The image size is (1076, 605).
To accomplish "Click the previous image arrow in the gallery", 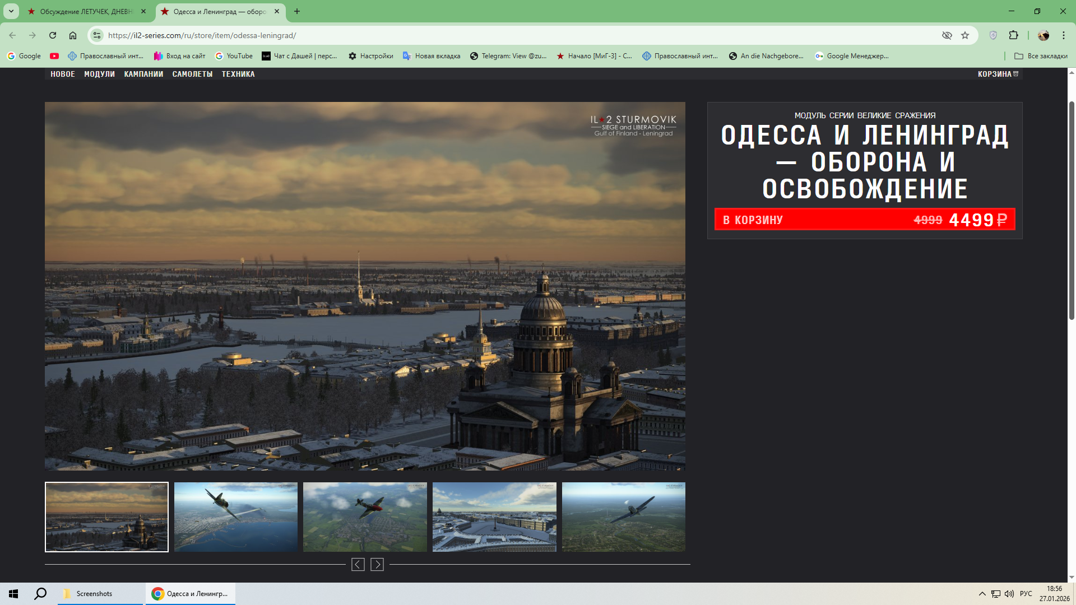I will click(x=358, y=565).
